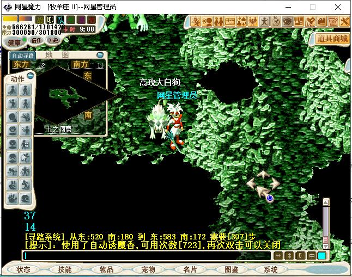Click the 自动寻路 auto-pathfinding tab

coord(23,56)
